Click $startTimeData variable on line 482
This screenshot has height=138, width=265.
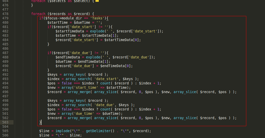coord(70,31)
